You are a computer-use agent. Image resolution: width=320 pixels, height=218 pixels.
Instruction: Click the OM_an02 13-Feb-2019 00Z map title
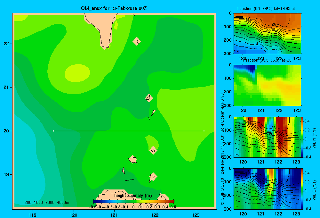point(114,8)
